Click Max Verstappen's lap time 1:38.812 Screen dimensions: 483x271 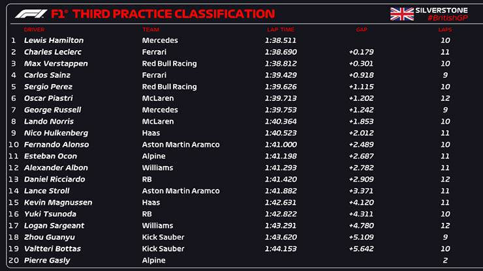coord(279,64)
